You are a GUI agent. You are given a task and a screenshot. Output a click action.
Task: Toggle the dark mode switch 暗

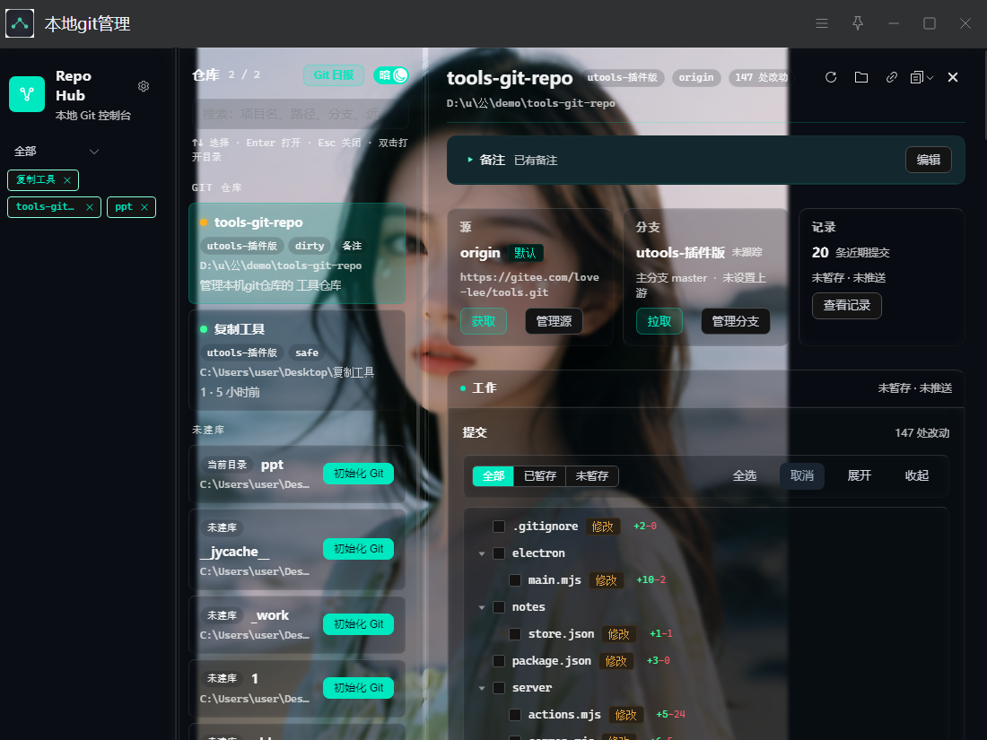click(391, 75)
